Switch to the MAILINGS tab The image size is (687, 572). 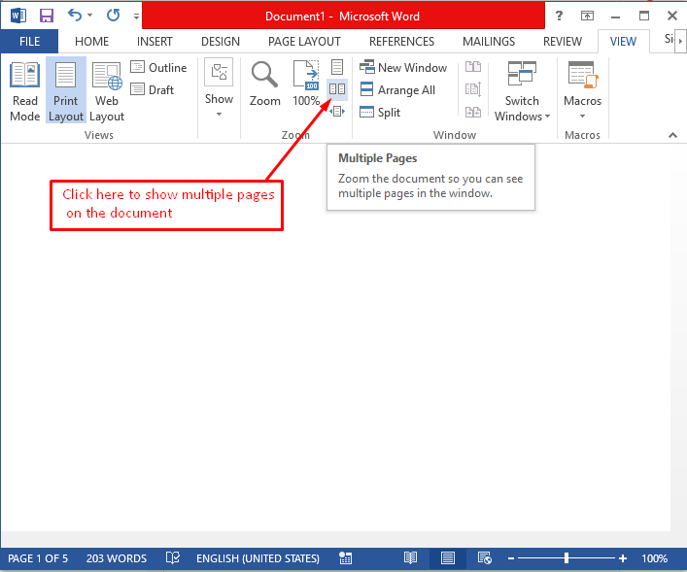pos(489,42)
